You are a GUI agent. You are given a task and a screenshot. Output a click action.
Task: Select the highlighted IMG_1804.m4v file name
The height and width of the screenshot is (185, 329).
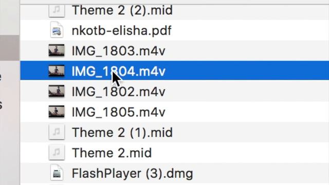point(119,71)
